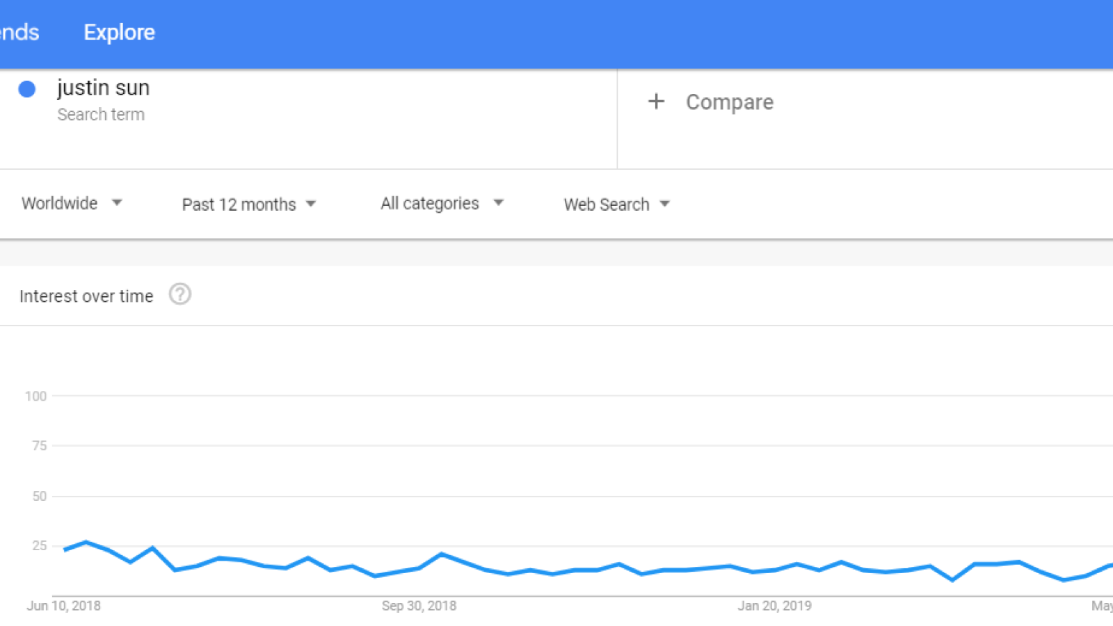Open the All categories dropdown

[x=442, y=203]
